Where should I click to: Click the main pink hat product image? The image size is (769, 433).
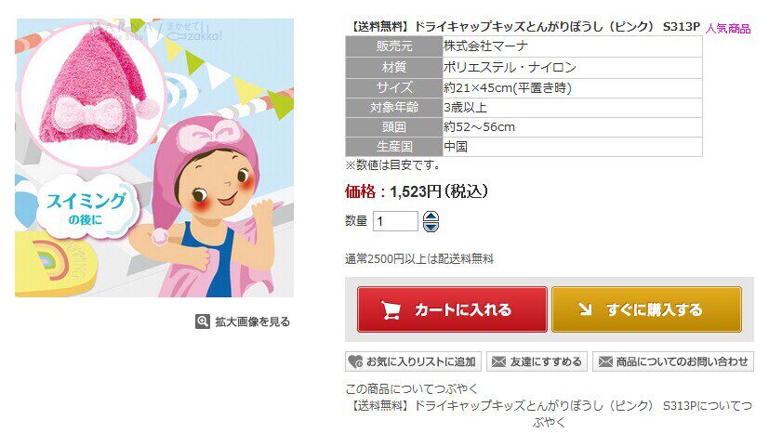click(x=154, y=158)
